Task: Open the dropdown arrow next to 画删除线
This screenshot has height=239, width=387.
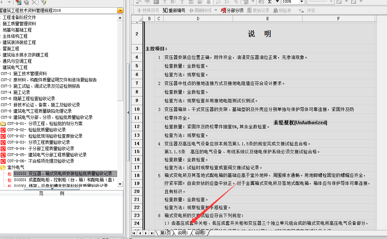Action: (216, 10)
